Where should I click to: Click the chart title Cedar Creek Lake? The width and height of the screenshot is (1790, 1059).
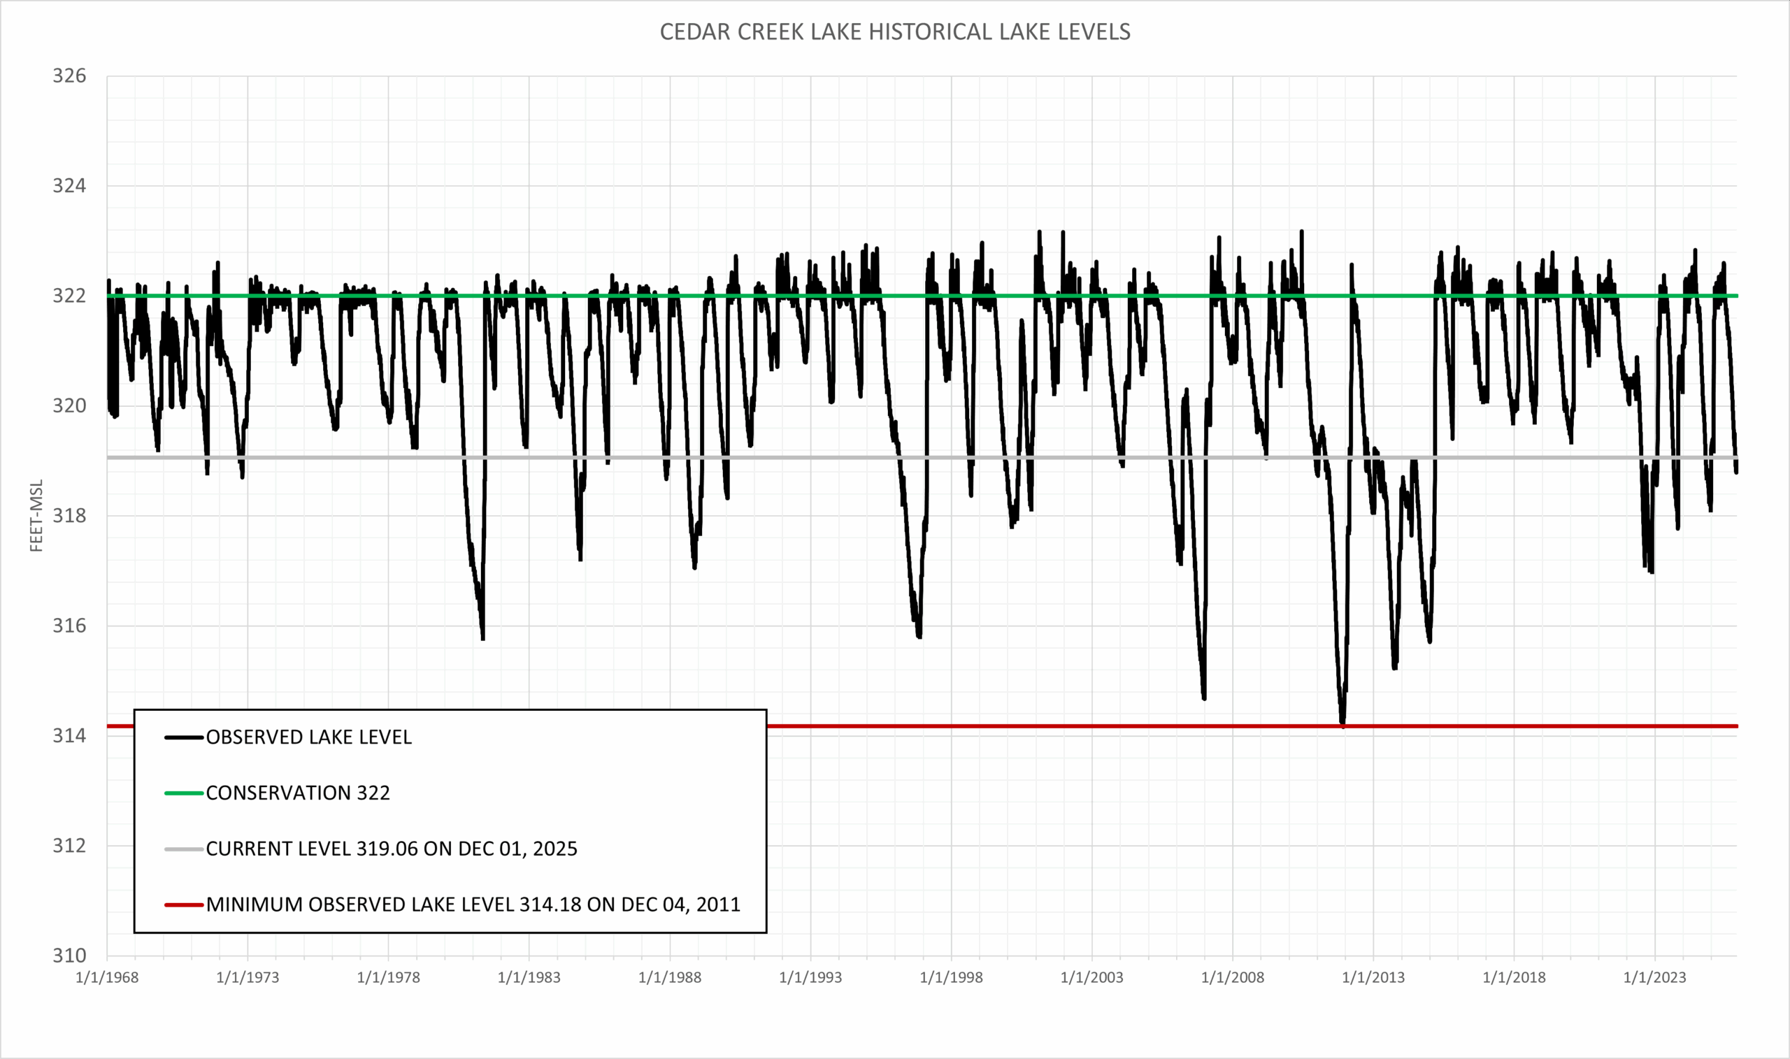point(894,32)
